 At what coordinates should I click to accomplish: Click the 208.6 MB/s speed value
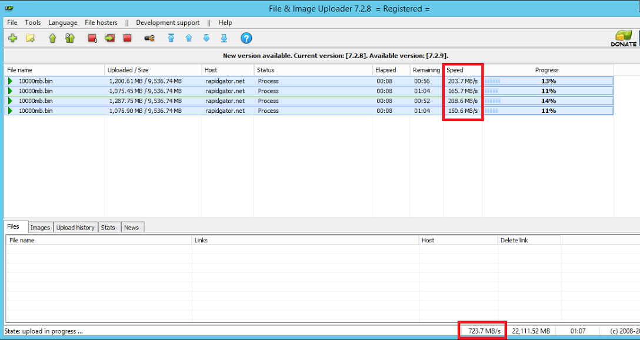463,101
